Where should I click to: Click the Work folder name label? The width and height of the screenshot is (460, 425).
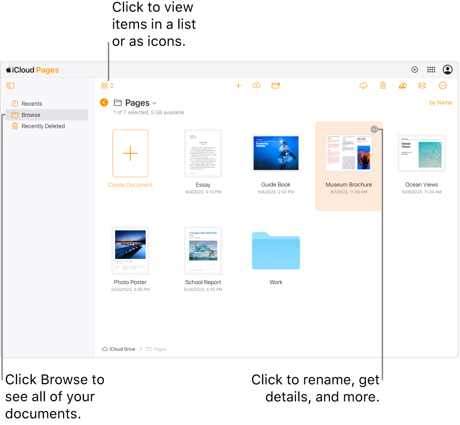point(276,282)
